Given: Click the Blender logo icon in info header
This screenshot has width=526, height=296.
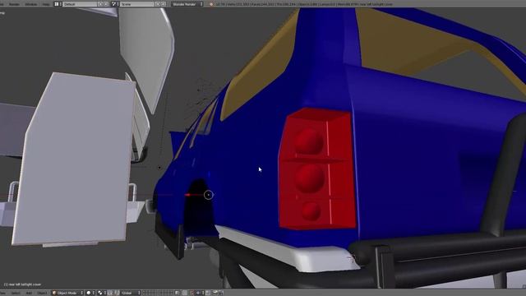Looking at the screenshot, I should point(211,4).
